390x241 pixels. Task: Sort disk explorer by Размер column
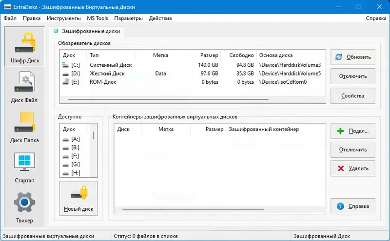pos(203,55)
